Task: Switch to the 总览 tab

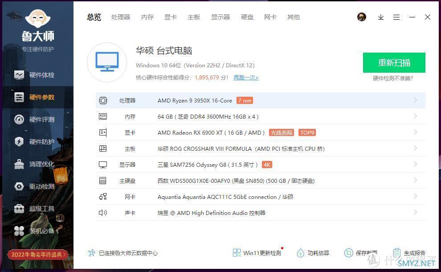Action: pyautogui.click(x=94, y=17)
